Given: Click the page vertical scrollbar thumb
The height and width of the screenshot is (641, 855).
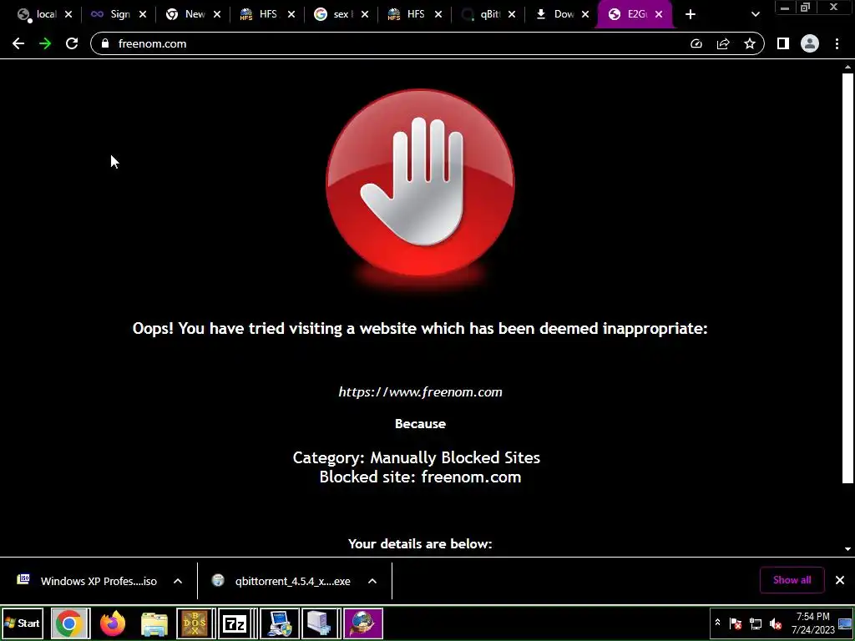Looking at the screenshot, I should click(847, 278).
